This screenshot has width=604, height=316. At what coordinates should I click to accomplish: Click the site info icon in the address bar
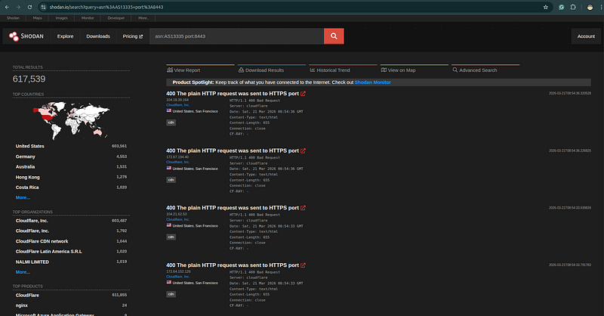44,7
